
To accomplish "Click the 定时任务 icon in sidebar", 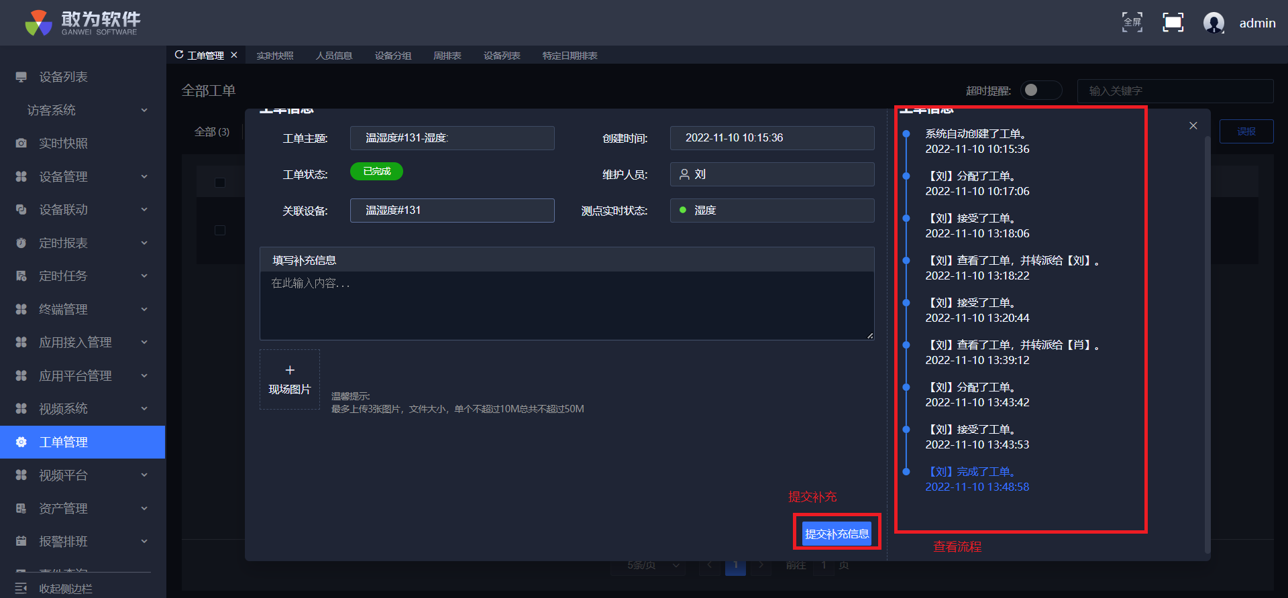I will (21, 276).
